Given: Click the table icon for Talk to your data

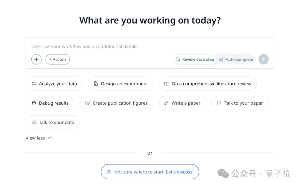Looking at the screenshot, I should coord(34,122).
